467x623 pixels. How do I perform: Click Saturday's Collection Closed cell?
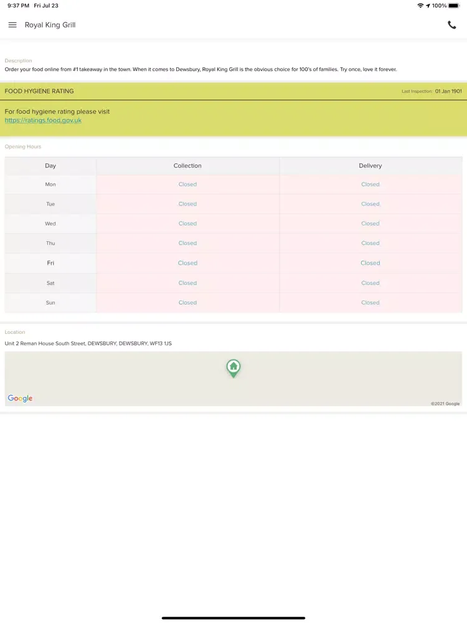[187, 283]
